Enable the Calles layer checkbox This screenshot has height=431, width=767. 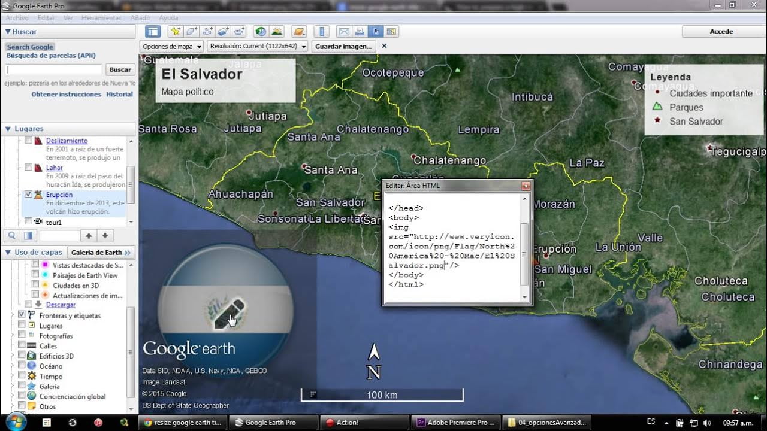click(x=22, y=345)
